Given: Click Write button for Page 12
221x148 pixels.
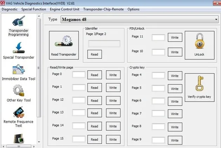Looking at the screenshot, I should [113, 100].
